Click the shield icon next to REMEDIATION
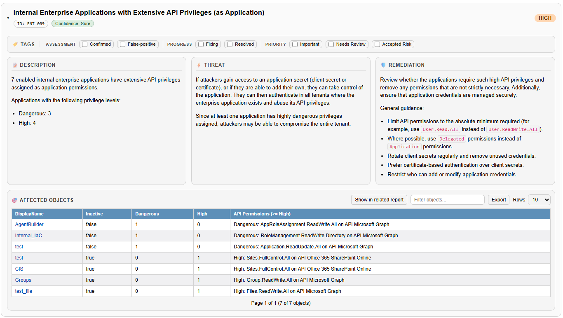Viewport: 563px width, 318px height. coord(383,65)
